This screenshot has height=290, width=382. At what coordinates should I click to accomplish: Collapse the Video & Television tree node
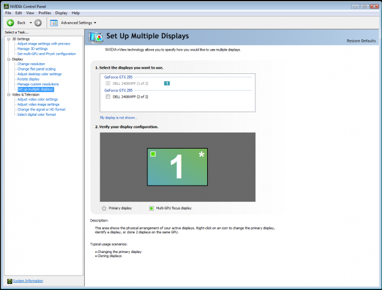9,94
